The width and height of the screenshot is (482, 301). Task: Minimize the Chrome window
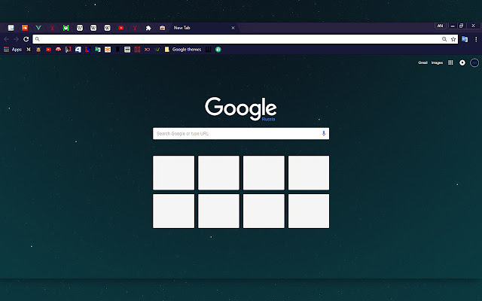click(453, 26)
